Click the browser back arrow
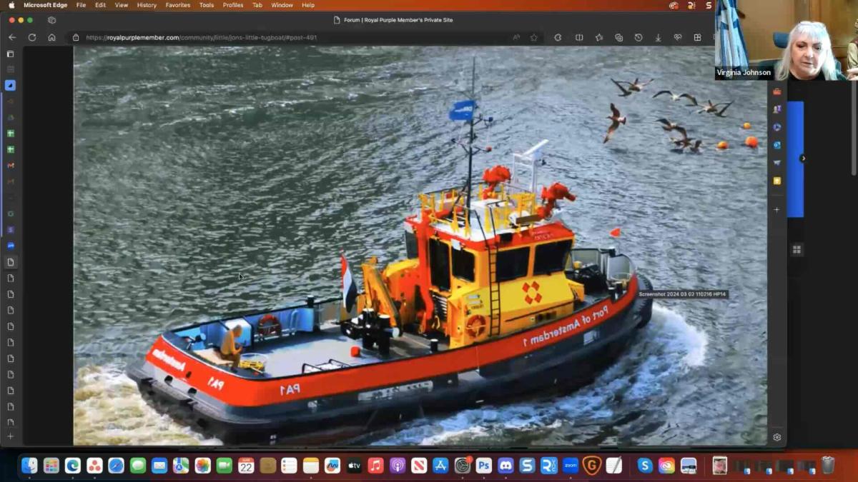858x482 pixels. pyautogui.click(x=12, y=37)
